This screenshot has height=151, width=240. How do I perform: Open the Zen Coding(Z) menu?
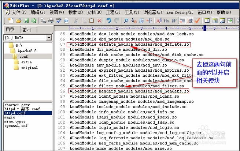180,12
